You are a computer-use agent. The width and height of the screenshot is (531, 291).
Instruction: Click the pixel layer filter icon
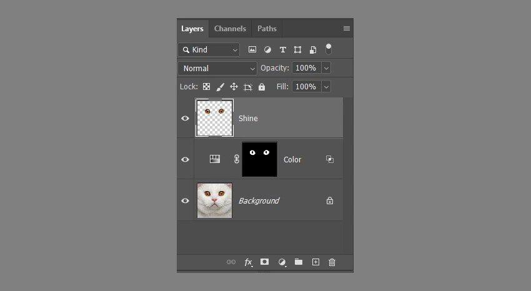(252, 49)
